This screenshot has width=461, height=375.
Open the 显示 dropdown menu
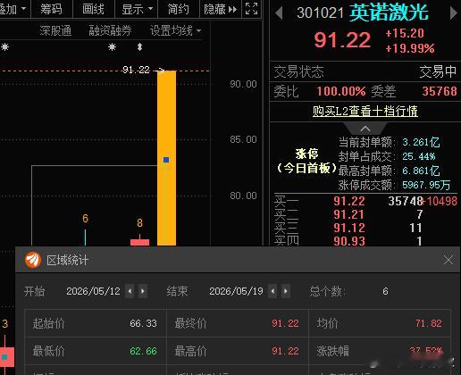[137, 9]
